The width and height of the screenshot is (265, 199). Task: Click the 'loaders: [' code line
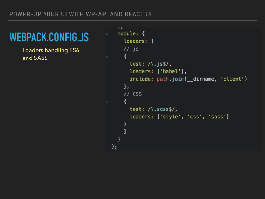tap(139, 41)
